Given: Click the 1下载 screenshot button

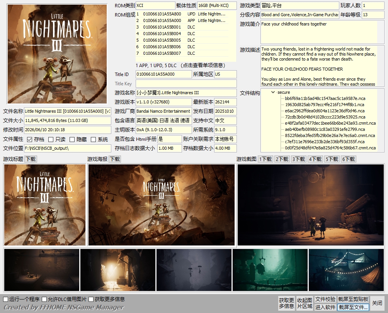Looking at the screenshot, I should (265, 159).
